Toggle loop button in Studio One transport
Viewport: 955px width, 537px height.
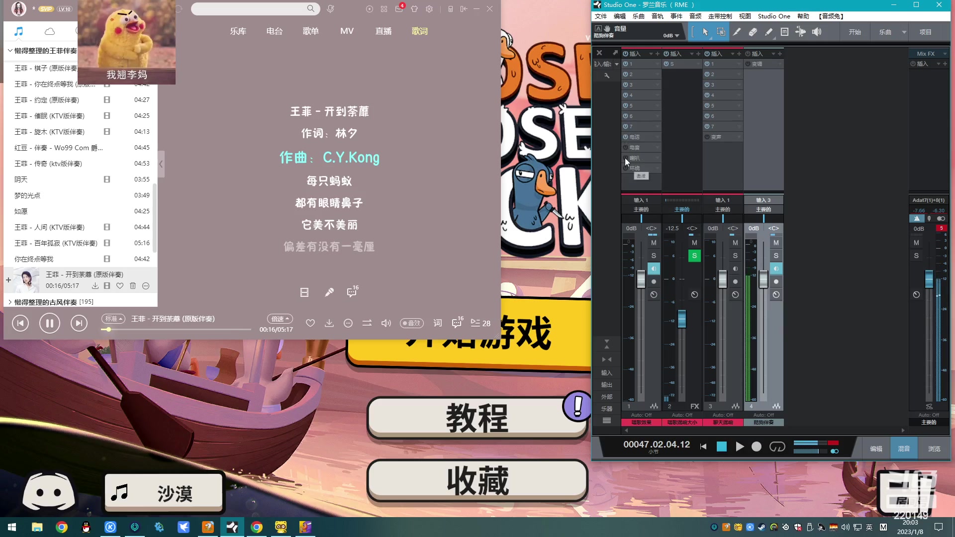tap(777, 447)
